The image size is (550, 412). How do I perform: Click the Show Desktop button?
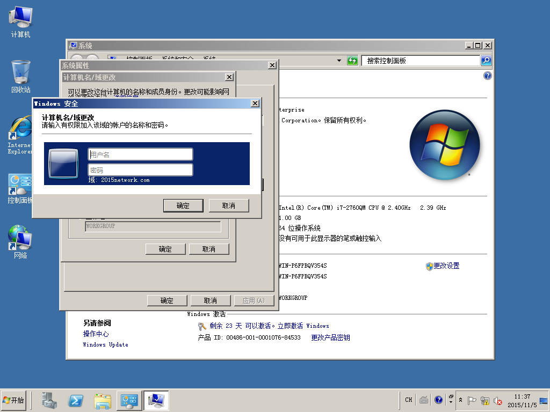pos(544,400)
